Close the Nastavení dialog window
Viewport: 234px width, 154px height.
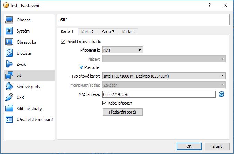pos(225,6)
